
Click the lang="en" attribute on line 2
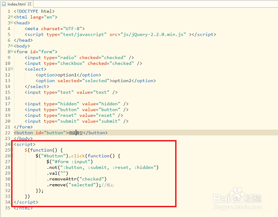click(42, 17)
